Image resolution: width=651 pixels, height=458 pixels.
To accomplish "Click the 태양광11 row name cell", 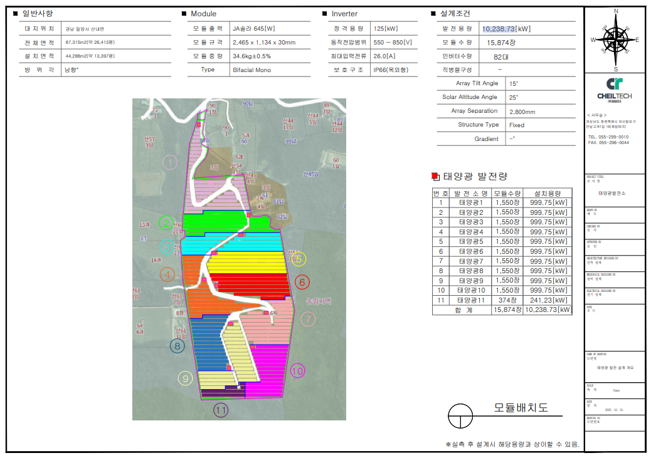I will (x=471, y=300).
